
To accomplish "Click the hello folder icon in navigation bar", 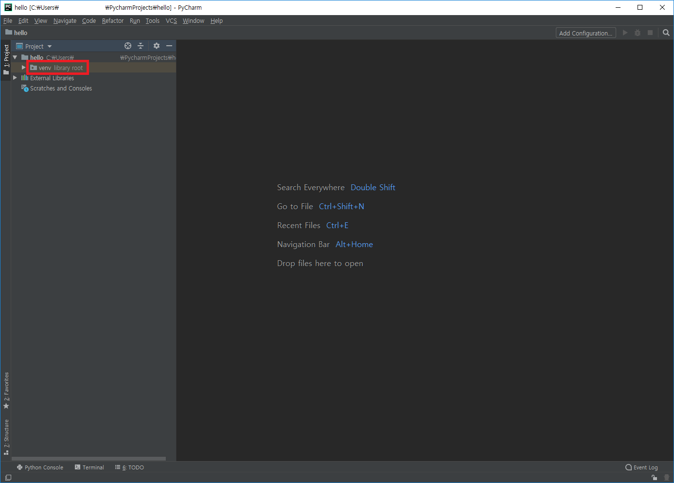I will point(9,32).
